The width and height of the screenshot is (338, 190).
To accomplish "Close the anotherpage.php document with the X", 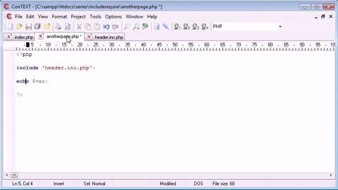I will point(331,16).
